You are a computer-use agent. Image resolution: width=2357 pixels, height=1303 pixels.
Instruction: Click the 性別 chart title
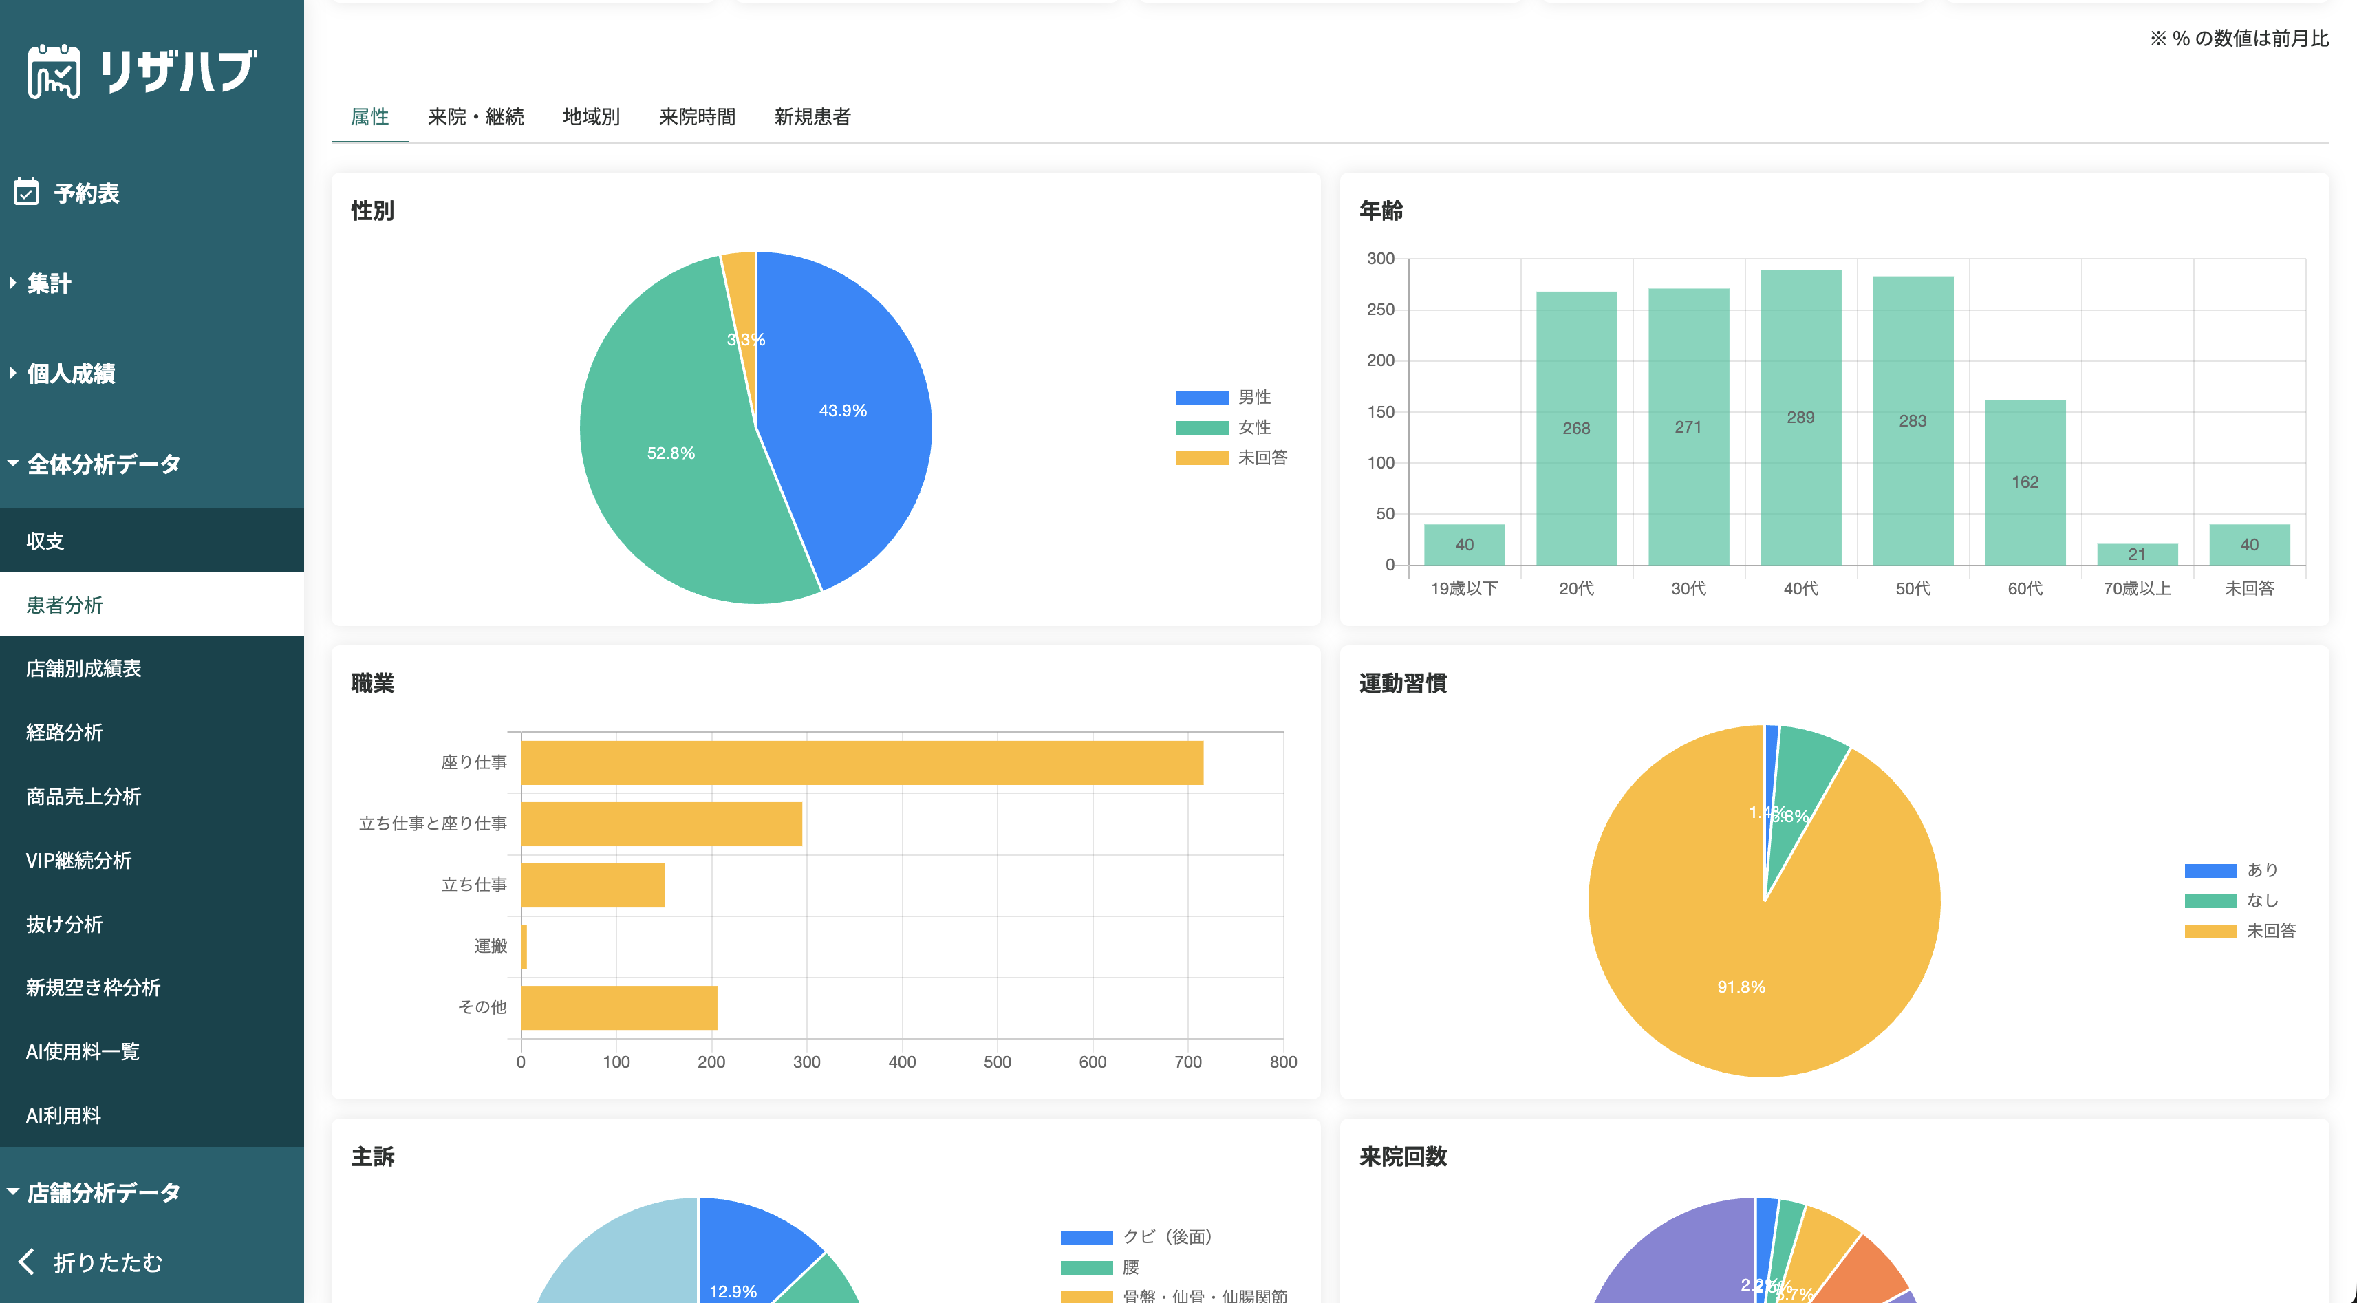[x=372, y=211]
